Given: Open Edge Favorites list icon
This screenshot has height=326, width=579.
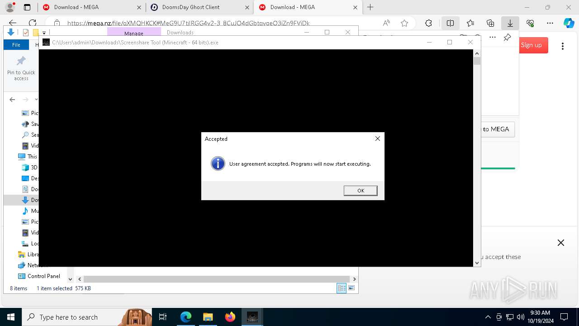Looking at the screenshot, I should coord(470,23).
